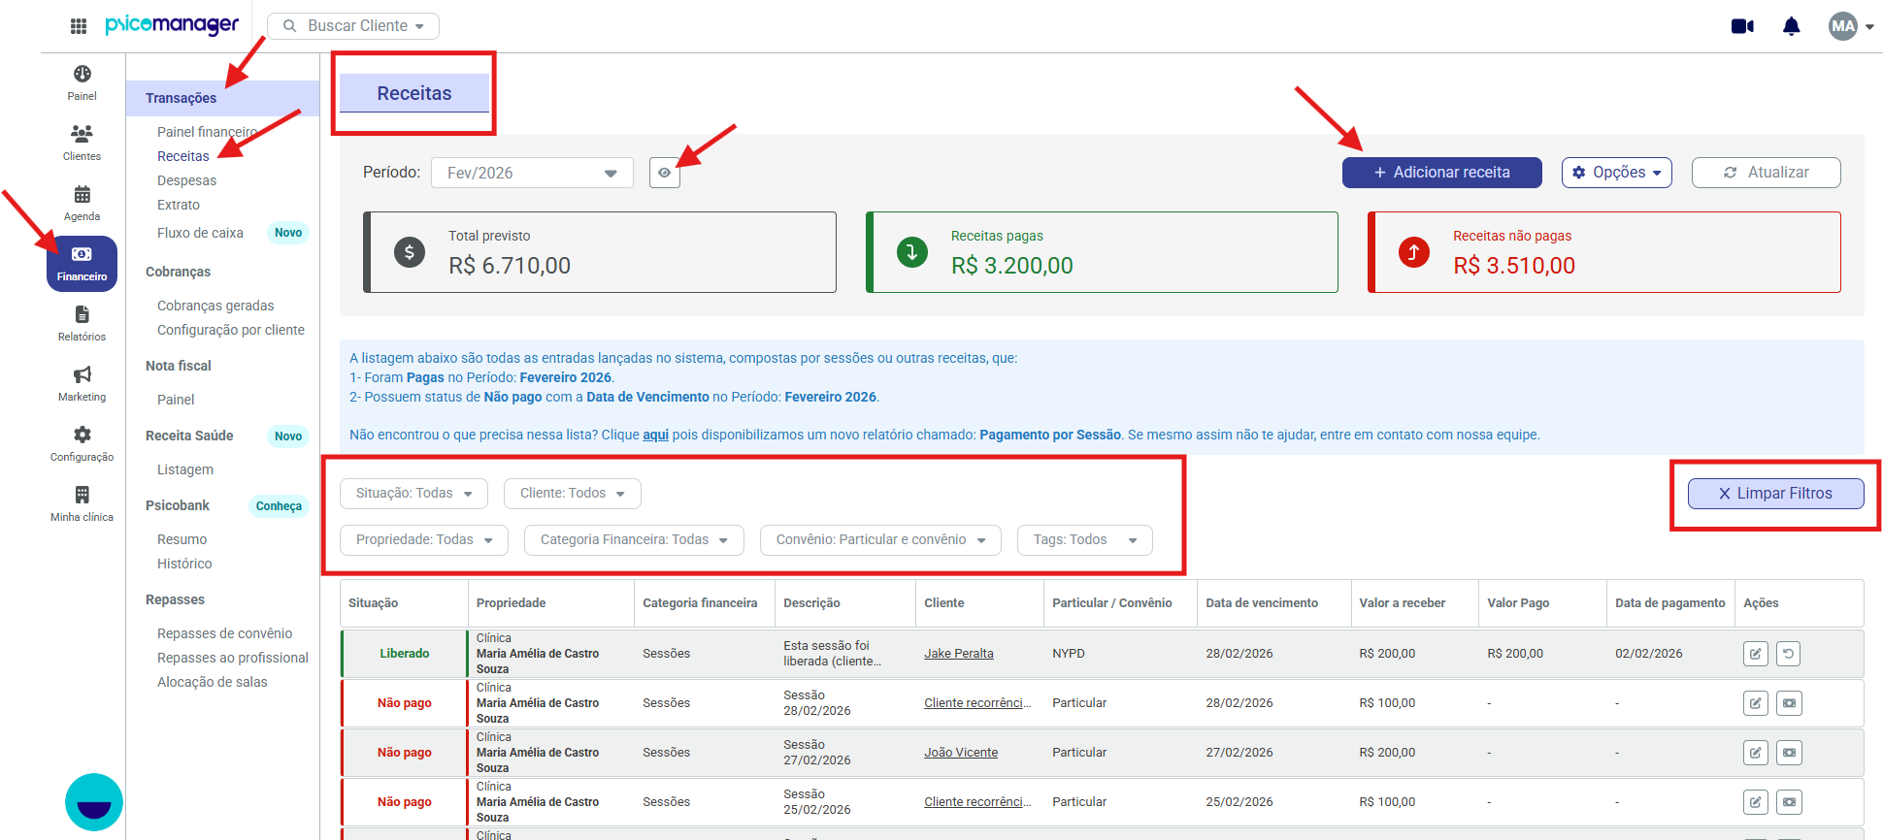Viewport: 1883px width, 840px height.
Task: Open the apps grid menu icon
Action: click(x=79, y=26)
